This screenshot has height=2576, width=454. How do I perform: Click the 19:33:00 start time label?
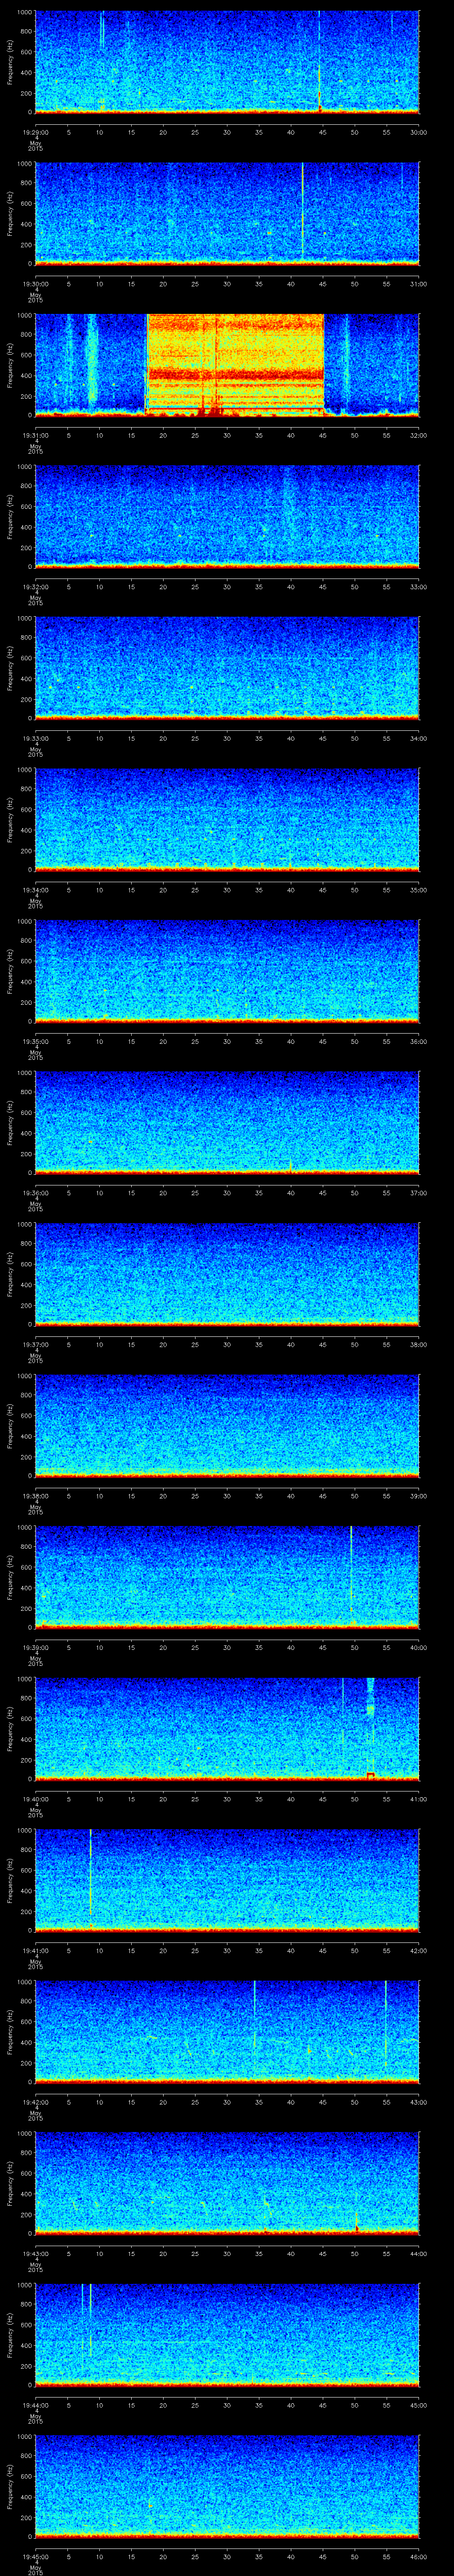coord(35,738)
